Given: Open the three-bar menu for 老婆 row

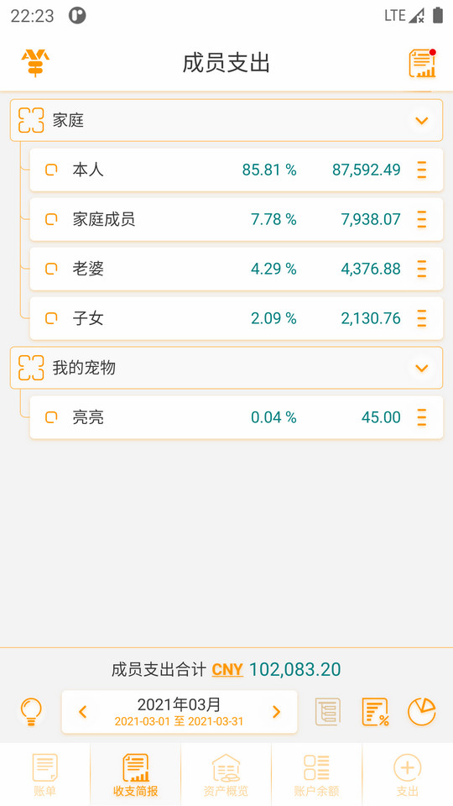Looking at the screenshot, I should click(x=422, y=269).
